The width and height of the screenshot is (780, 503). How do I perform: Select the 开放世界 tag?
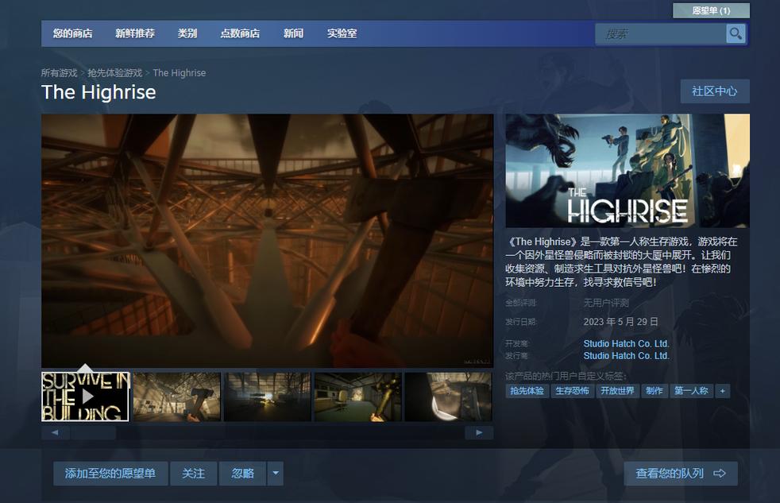point(617,391)
